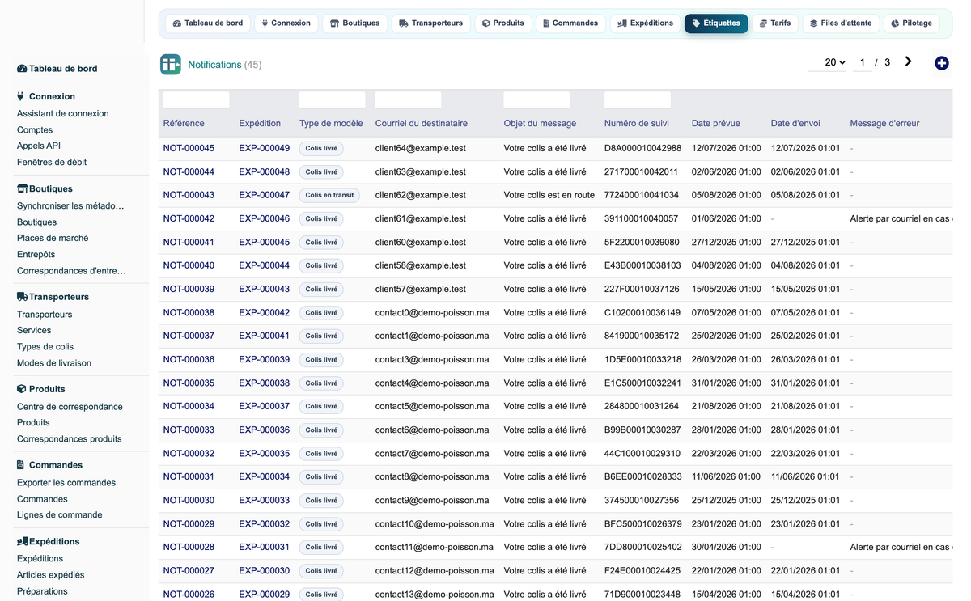Click the Courriel du destinataire filter field
Screen dimensions: 971x601
409,99
